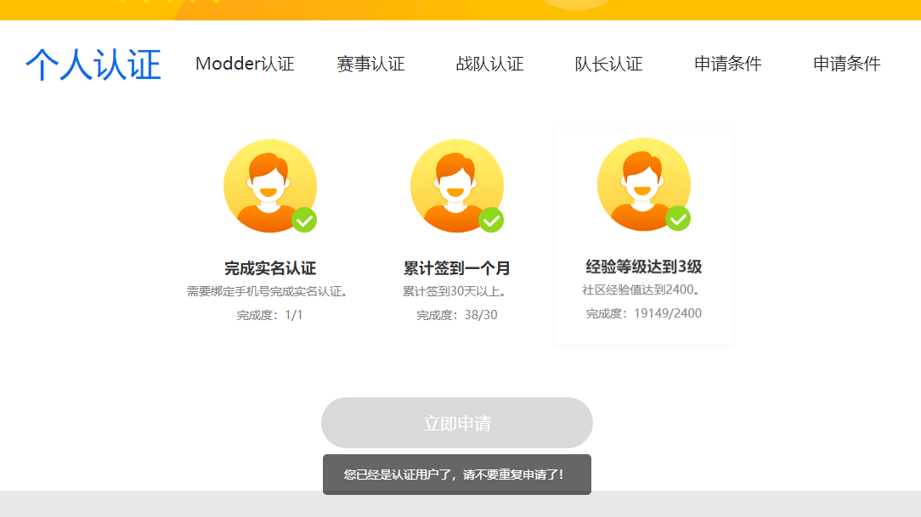Open the 队长认证 tab
Viewport: 921px width, 517px height.
(608, 64)
